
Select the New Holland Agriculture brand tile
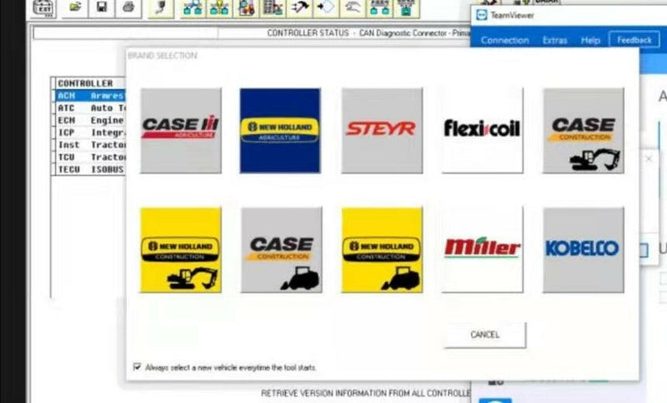point(280,131)
